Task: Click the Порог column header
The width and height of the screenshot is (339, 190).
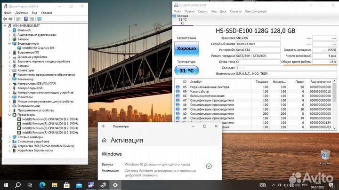Action: point(299,82)
